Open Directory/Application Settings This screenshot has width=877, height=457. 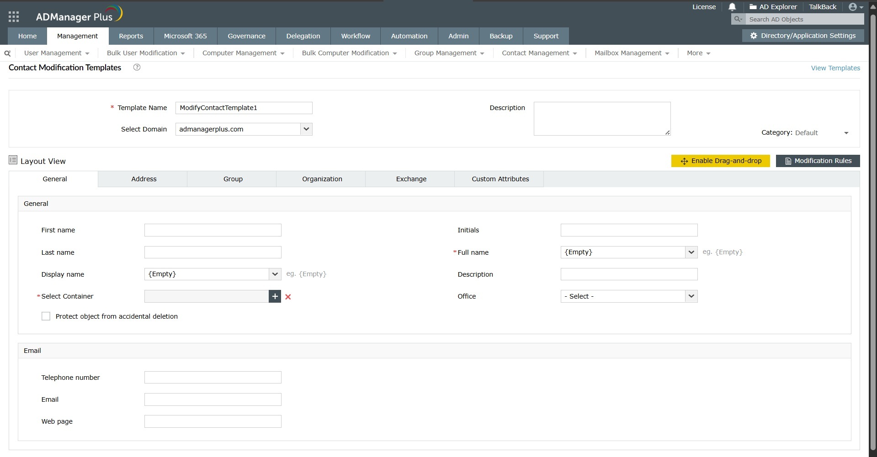(803, 35)
